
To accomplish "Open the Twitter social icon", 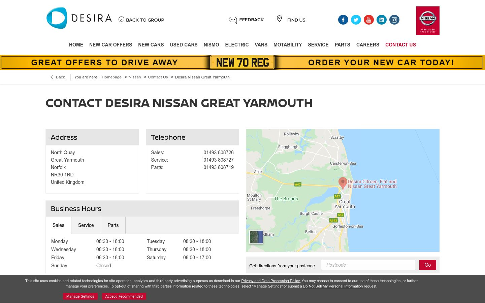I will 356,20.
